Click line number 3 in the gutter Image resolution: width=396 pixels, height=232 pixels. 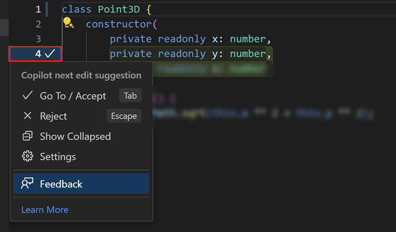(x=39, y=39)
